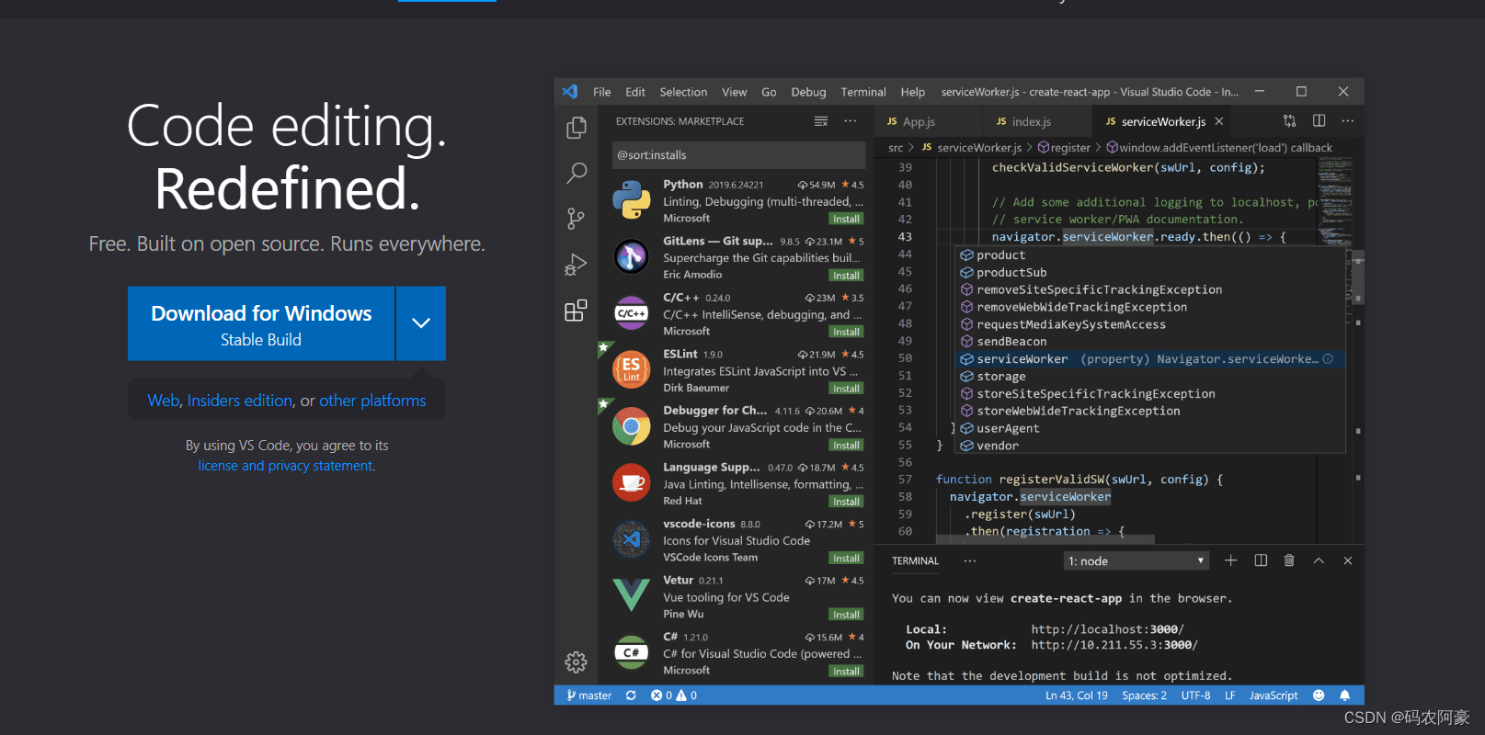
Task: Open the Manage gear icon
Action: coord(576,661)
